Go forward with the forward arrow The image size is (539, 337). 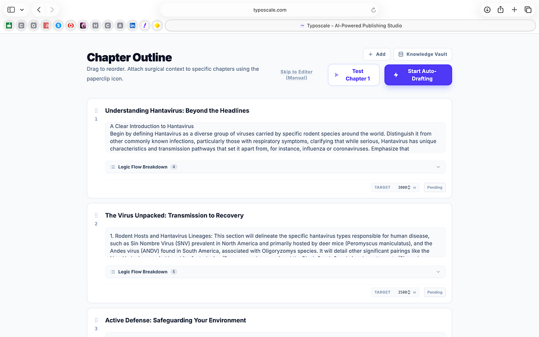pos(52,10)
